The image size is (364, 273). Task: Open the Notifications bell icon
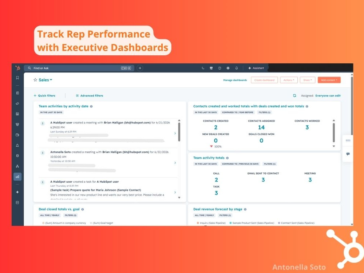[236, 68]
